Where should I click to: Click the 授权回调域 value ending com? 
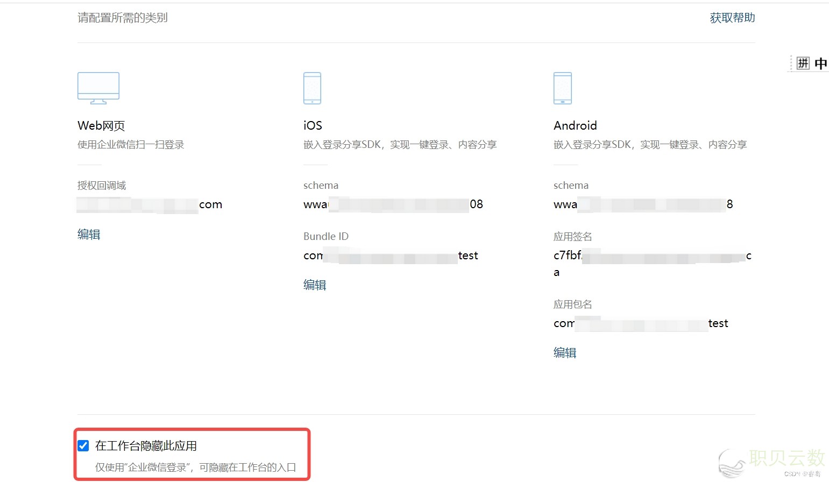[x=150, y=204]
